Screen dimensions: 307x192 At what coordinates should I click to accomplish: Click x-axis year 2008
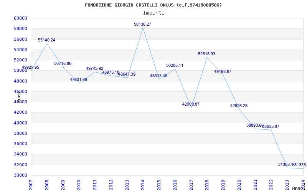coord(47,185)
